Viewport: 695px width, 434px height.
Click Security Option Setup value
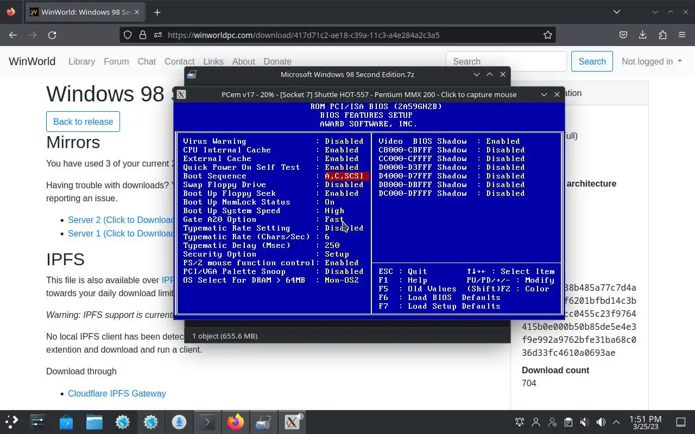coord(337,254)
